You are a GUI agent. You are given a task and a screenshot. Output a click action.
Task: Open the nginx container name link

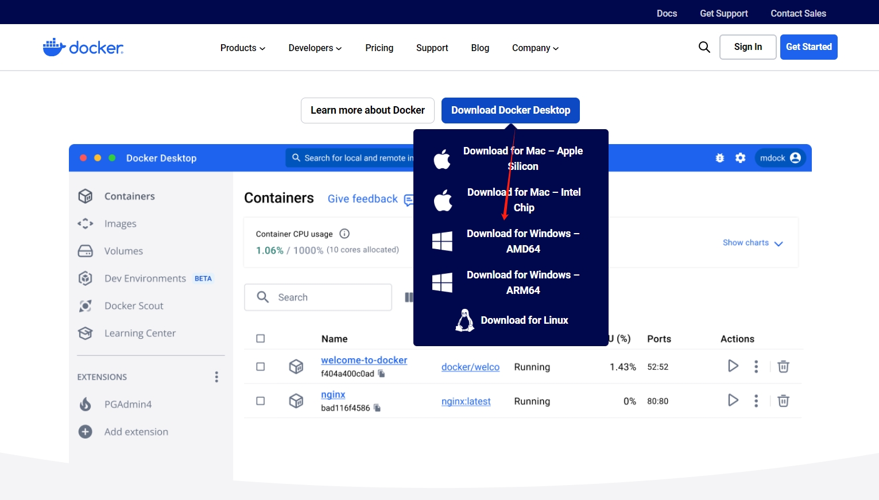[x=333, y=394]
